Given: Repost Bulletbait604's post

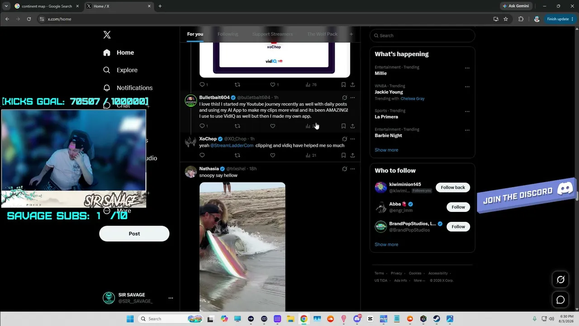Looking at the screenshot, I should tap(237, 126).
